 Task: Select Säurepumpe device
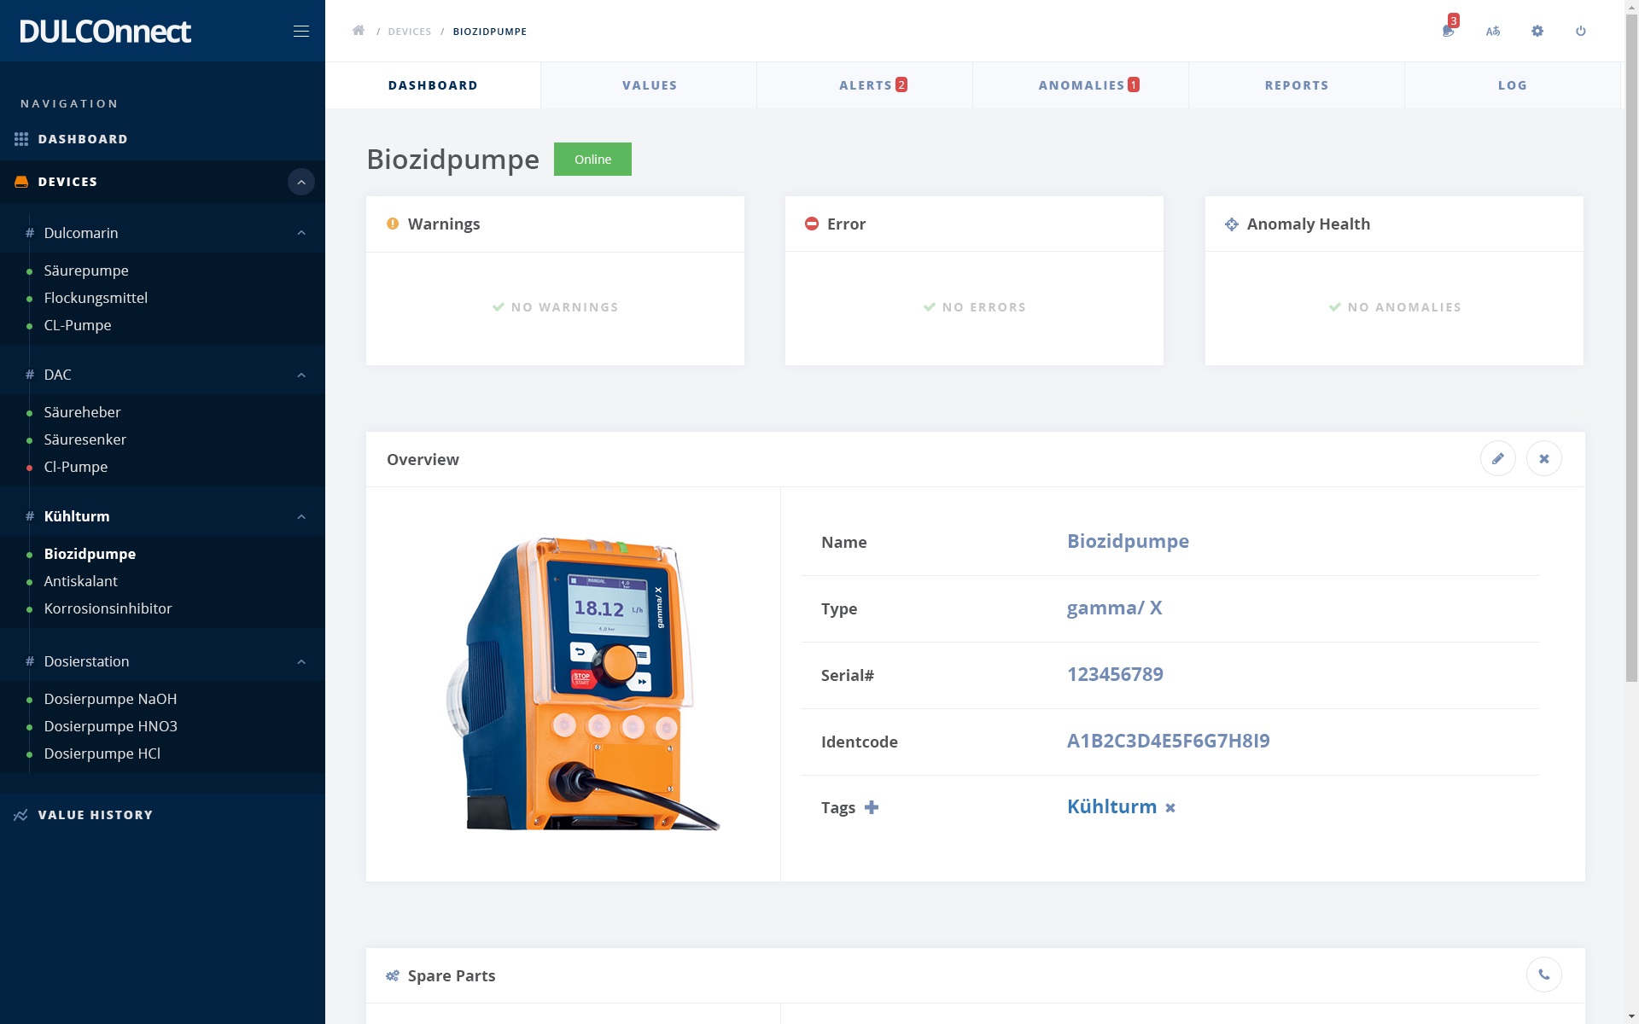pyautogui.click(x=86, y=271)
